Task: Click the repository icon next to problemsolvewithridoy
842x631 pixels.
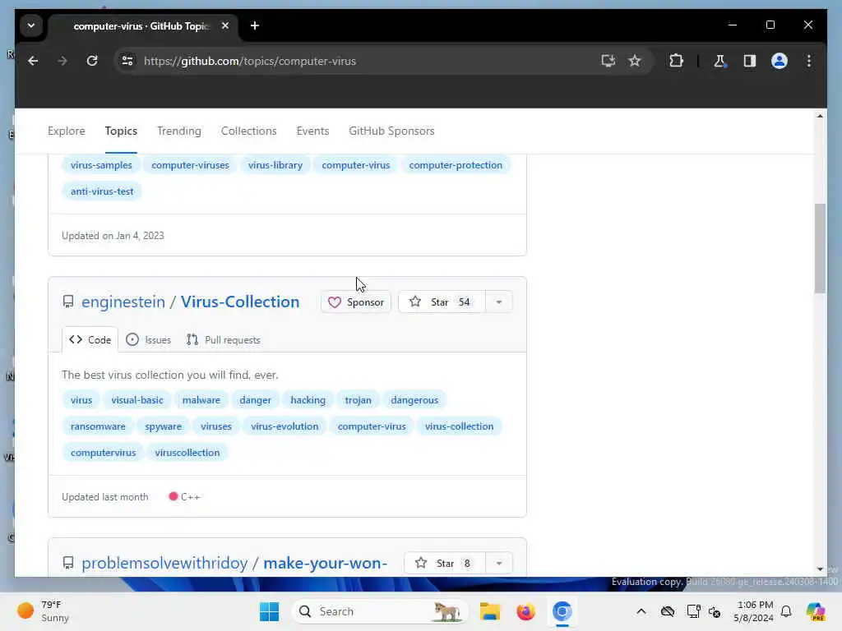Action: [68, 564]
